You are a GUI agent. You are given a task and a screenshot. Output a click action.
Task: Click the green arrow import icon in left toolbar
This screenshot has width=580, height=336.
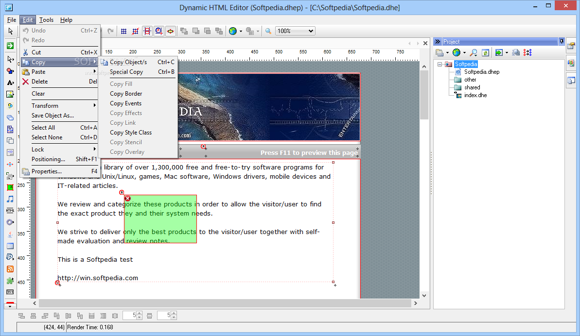(x=10, y=46)
